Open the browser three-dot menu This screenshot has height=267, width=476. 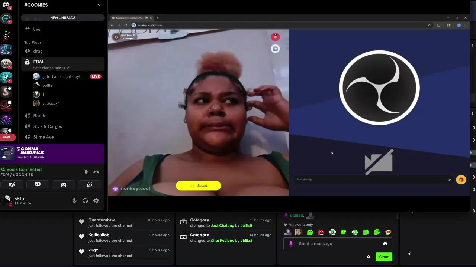[x=466, y=25]
